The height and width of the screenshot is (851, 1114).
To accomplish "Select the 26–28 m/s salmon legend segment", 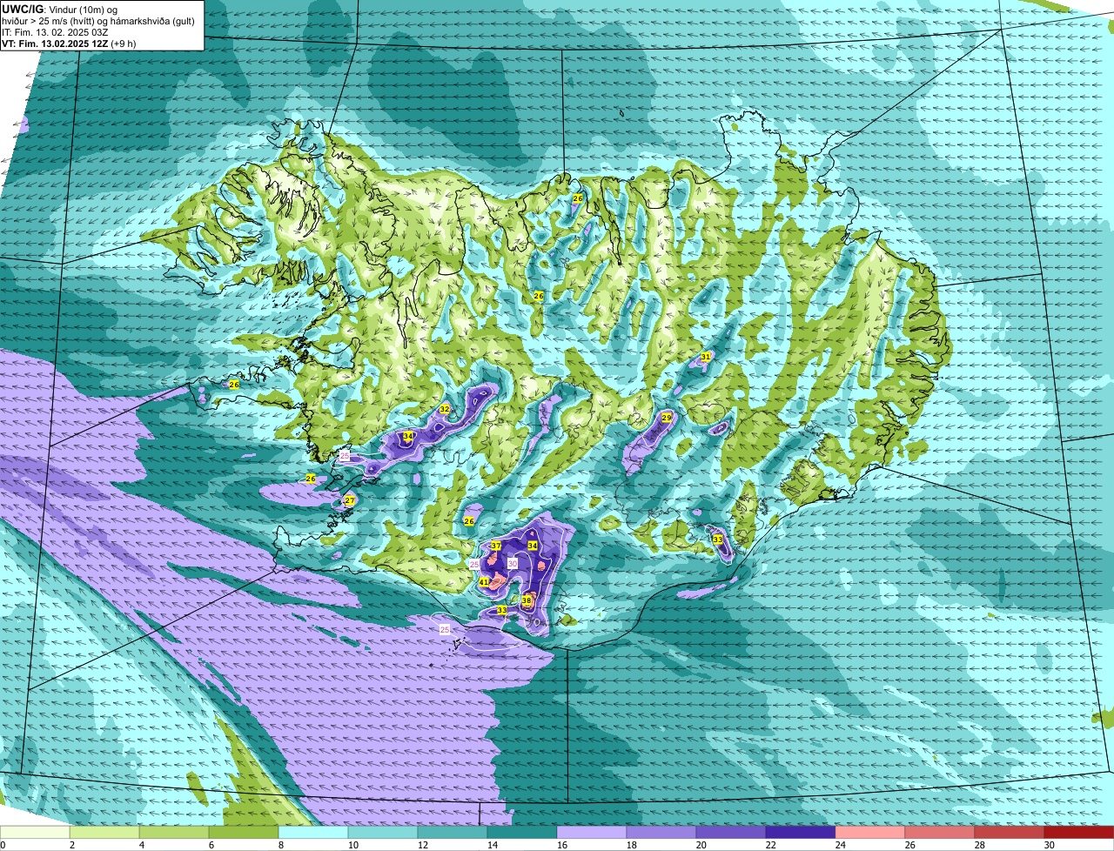I will 940,832.
